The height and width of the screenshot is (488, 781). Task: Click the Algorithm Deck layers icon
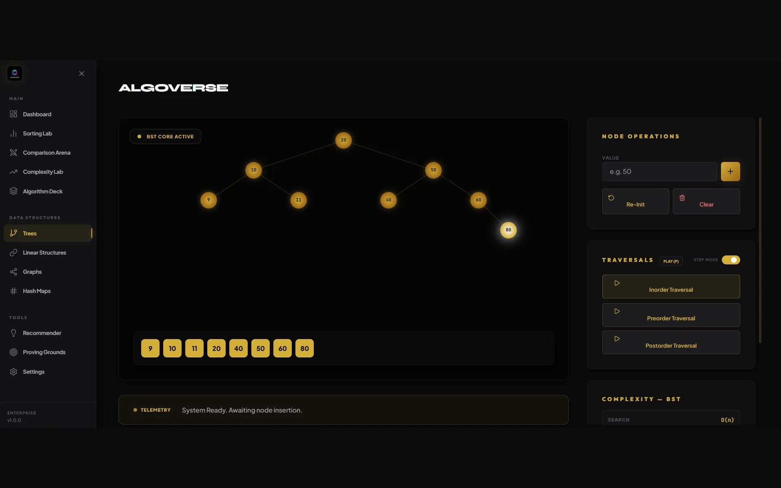click(x=13, y=191)
